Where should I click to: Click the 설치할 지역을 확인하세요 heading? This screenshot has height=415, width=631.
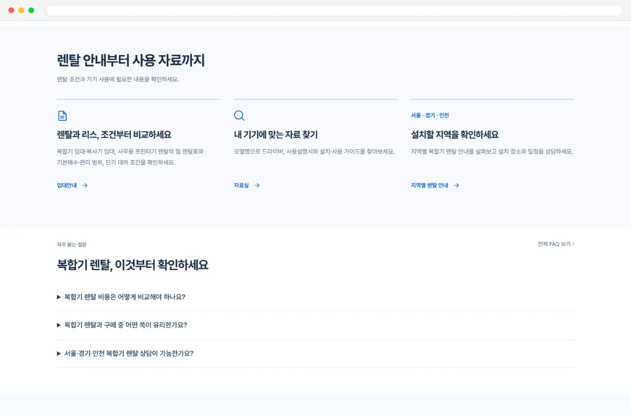[455, 134]
